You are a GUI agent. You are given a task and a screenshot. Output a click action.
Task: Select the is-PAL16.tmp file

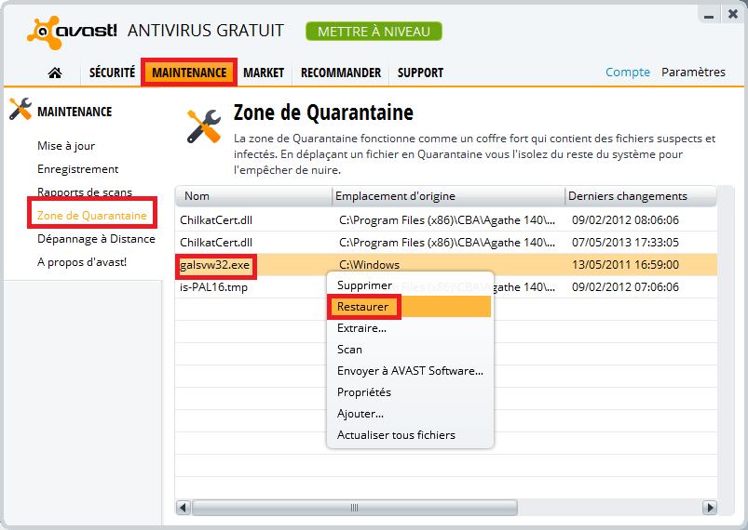(x=213, y=287)
